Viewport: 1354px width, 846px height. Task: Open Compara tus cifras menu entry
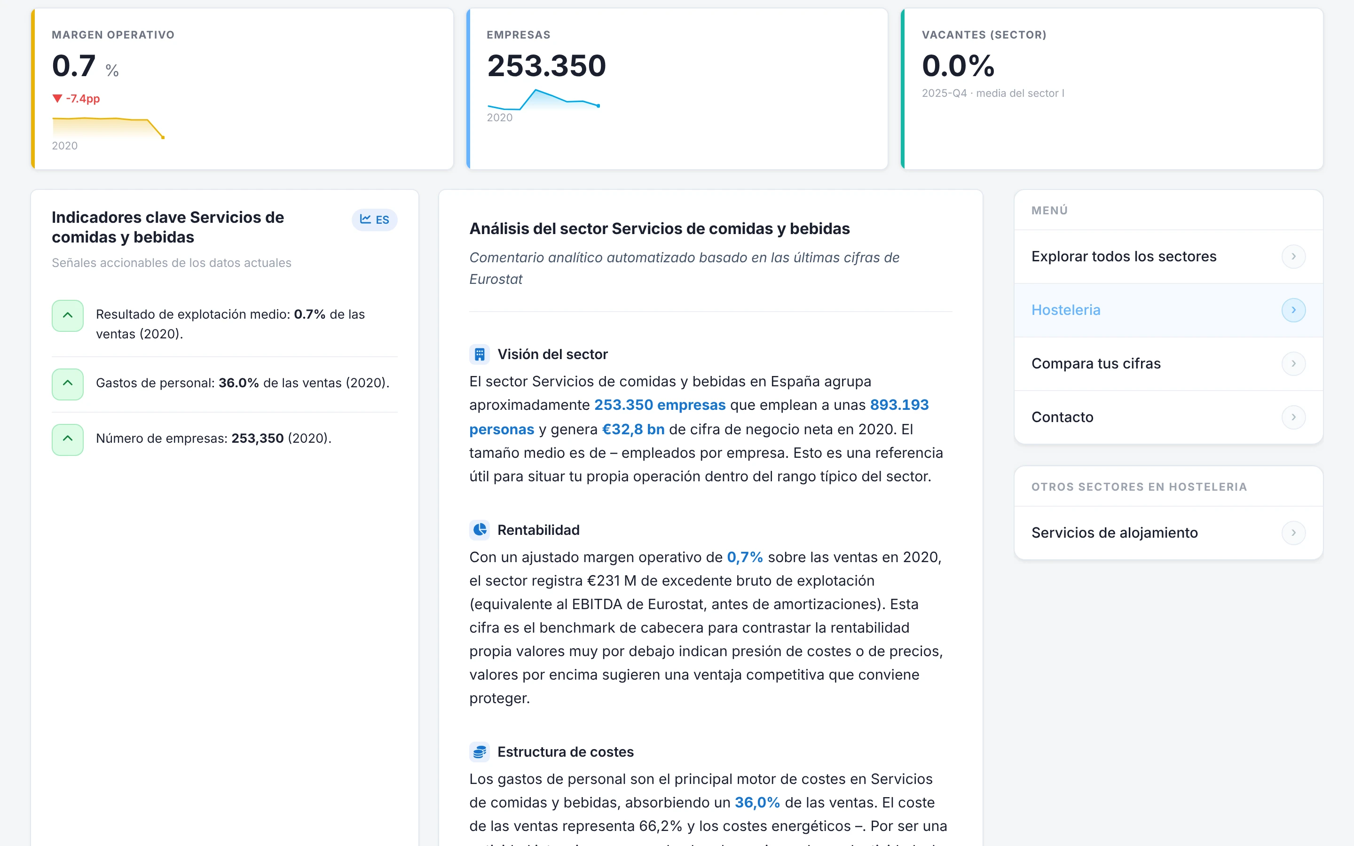pyautogui.click(x=1168, y=364)
